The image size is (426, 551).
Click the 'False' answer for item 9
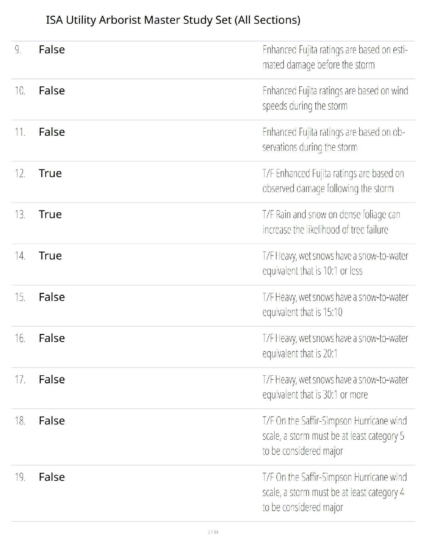pyautogui.click(x=52, y=50)
